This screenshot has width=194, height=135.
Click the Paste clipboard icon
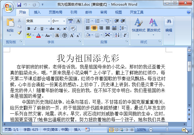click(x=10, y=22)
